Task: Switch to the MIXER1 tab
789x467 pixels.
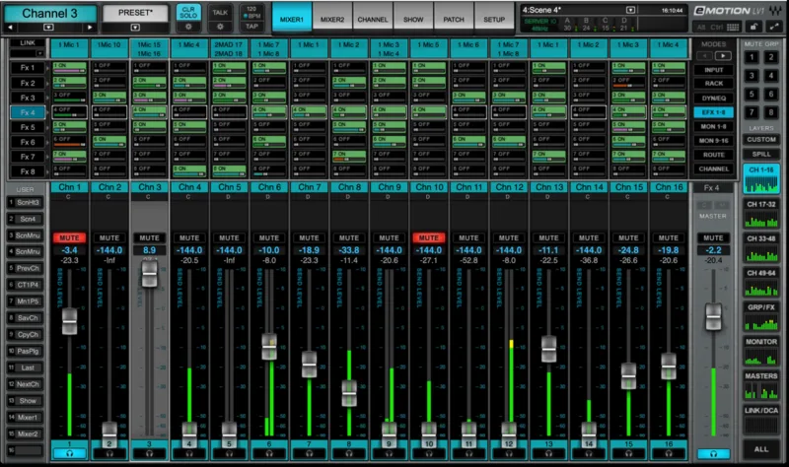Action: pos(292,20)
